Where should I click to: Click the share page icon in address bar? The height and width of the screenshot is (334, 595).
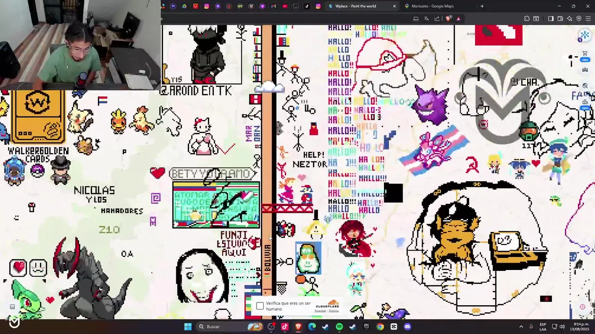click(x=436, y=19)
